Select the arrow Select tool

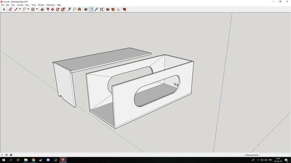tap(4, 9)
